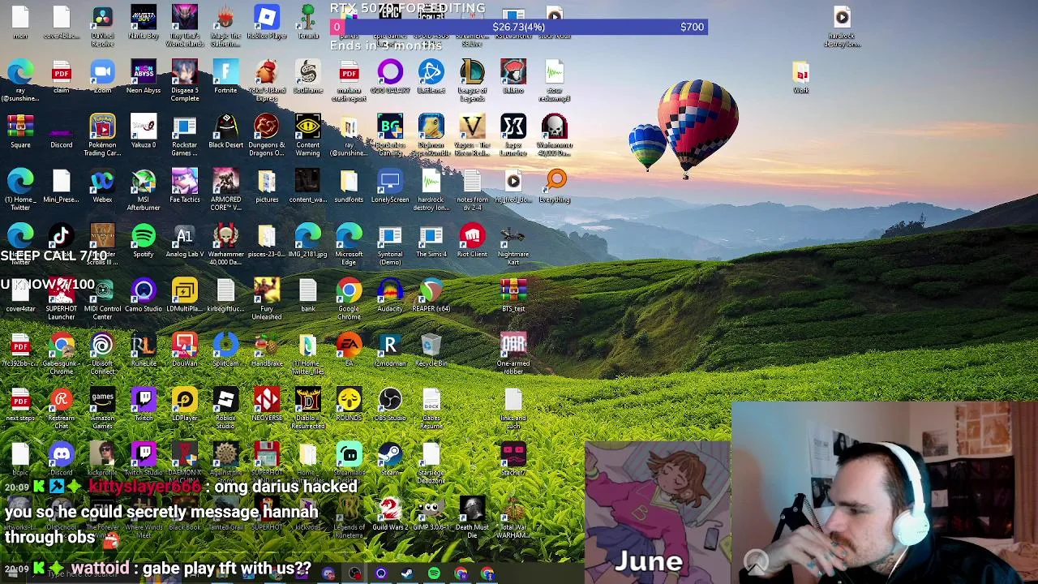Select the Roblox Player icon
Screen dimensions: 1038x584
267,23
